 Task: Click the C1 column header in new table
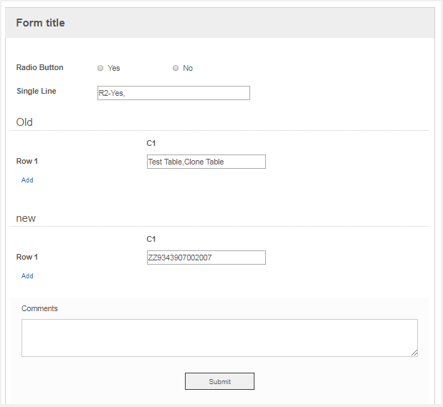click(x=151, y=240)
